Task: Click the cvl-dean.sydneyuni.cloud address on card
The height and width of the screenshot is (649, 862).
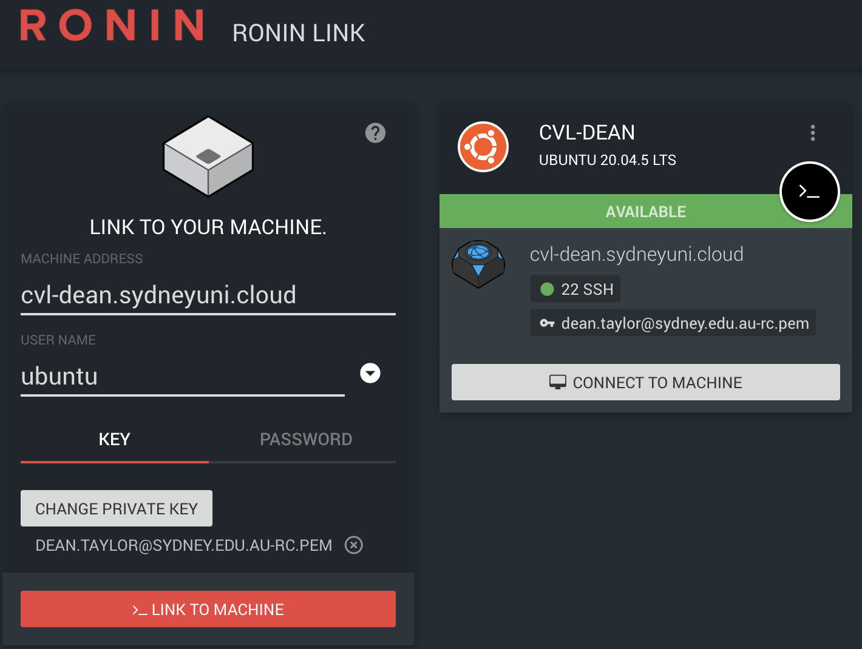Action: click(x=637, y=254)
